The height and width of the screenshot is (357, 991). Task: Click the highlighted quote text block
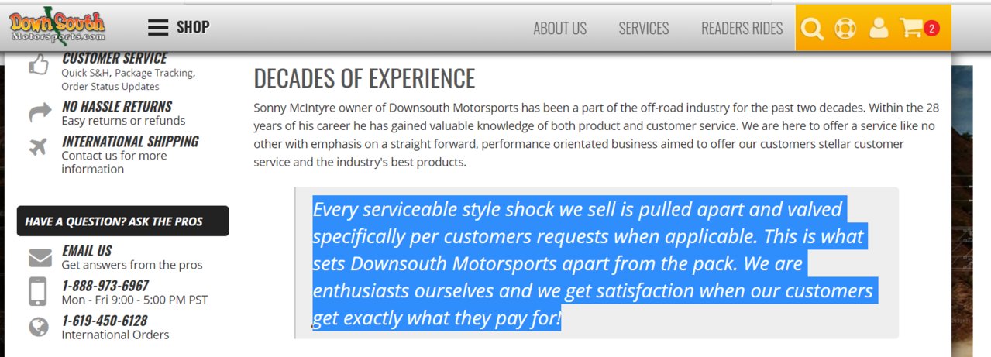[x=595, y=263]
